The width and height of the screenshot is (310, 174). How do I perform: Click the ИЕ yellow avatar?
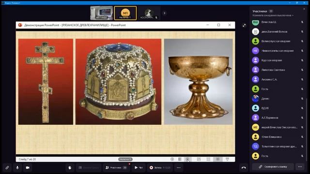point(255,127)
